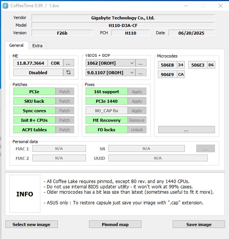229x239 pixels.
Task: Toggle the PCIe patch indicator
Action: pyautogui.click(x=34, y=92)
